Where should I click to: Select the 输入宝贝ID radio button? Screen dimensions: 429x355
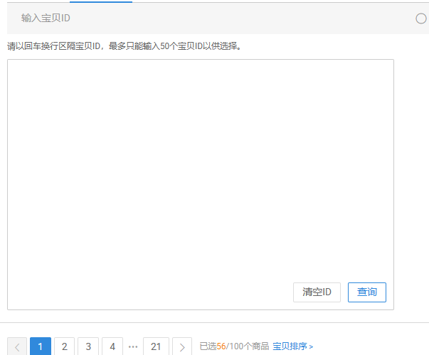click(420, 18)
